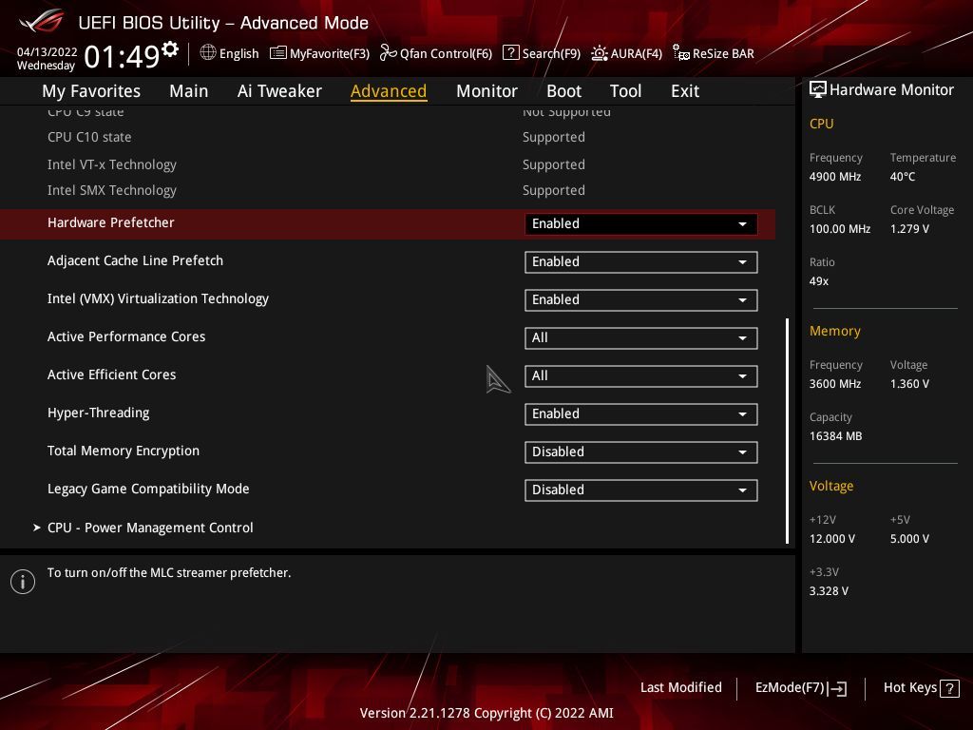Select Intel (VMX) Virtualization Technology label
The height and width of the screenshot is (730, 973).
tap(159, 298)
